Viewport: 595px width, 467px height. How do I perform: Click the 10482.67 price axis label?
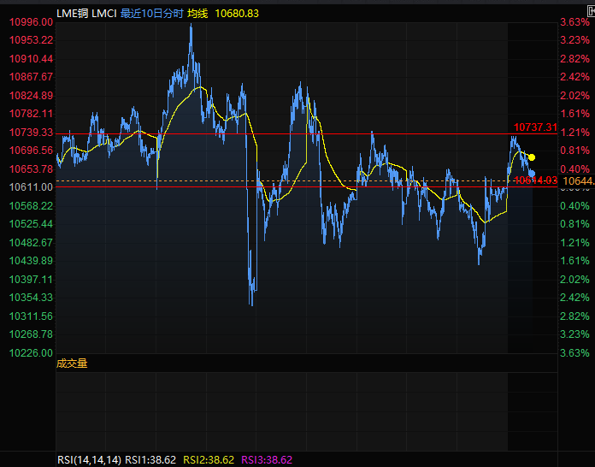[31, 243]
